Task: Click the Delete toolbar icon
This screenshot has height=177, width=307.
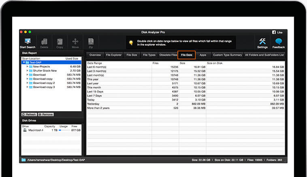Action: coord(44,41)
